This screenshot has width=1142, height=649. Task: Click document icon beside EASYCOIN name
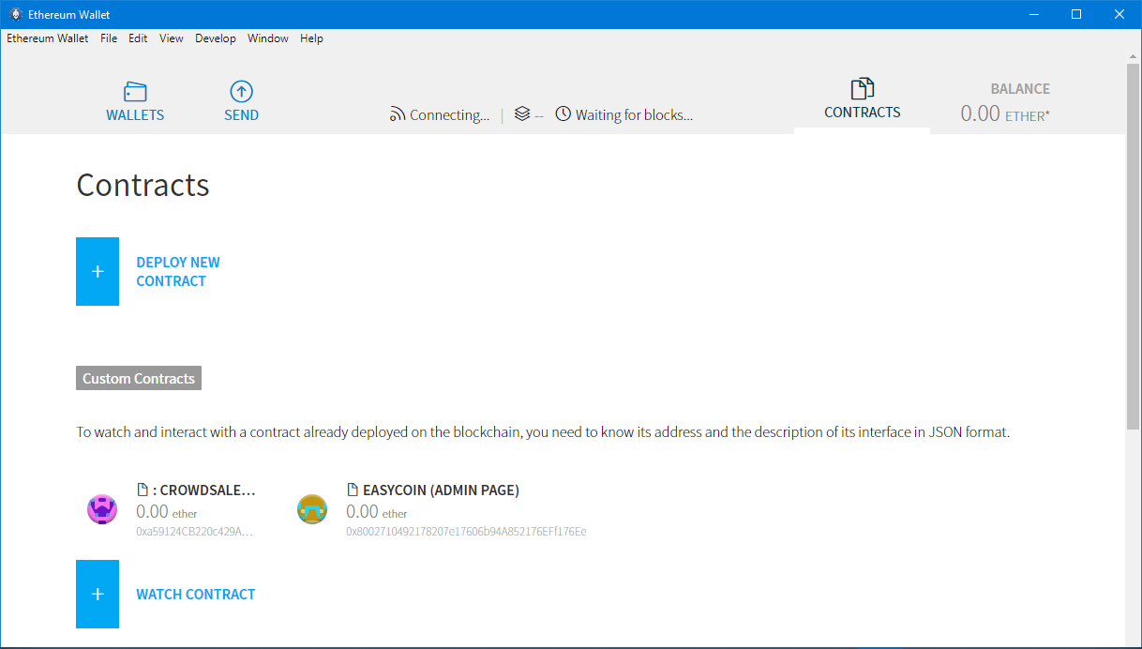click(x=353, y=490)
